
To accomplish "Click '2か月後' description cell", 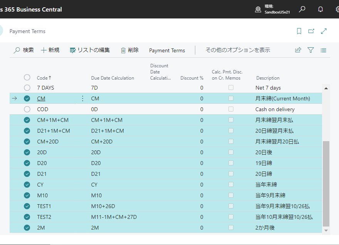I will click(x=265, y=228).
